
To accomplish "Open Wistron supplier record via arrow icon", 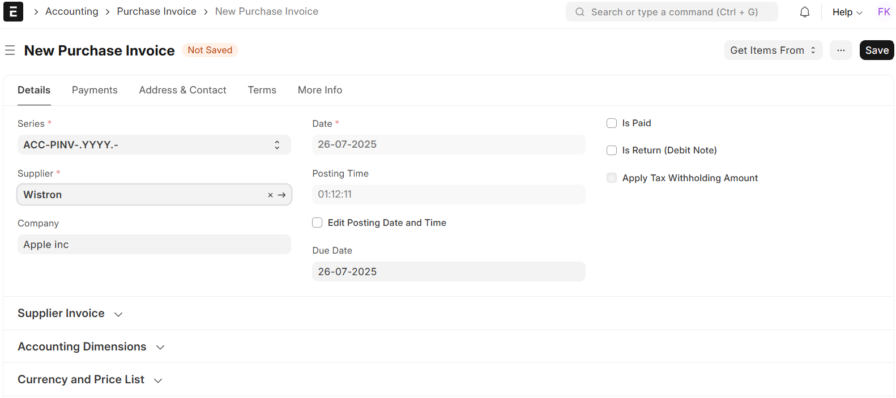I will [x=281, y=195].
